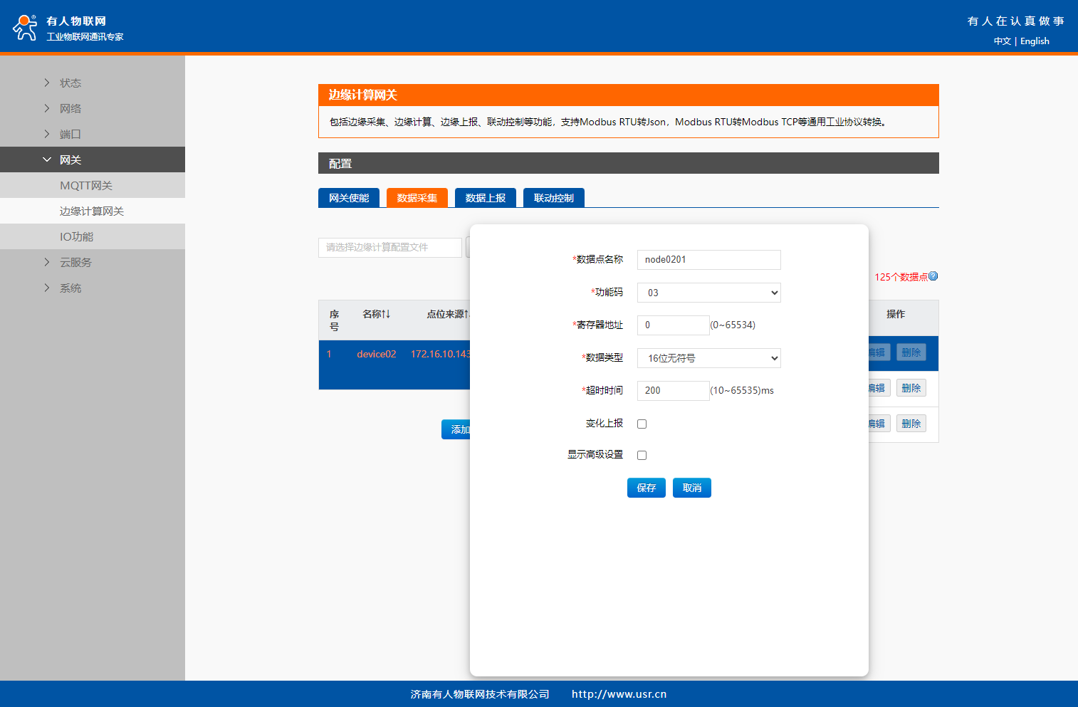Switch language to English

click(1035, 41)
